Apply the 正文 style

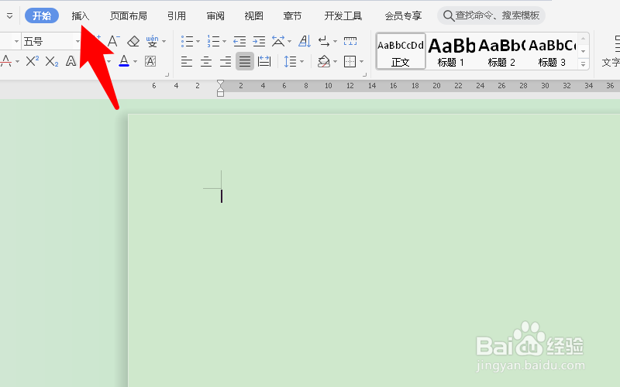click(401, 51)
